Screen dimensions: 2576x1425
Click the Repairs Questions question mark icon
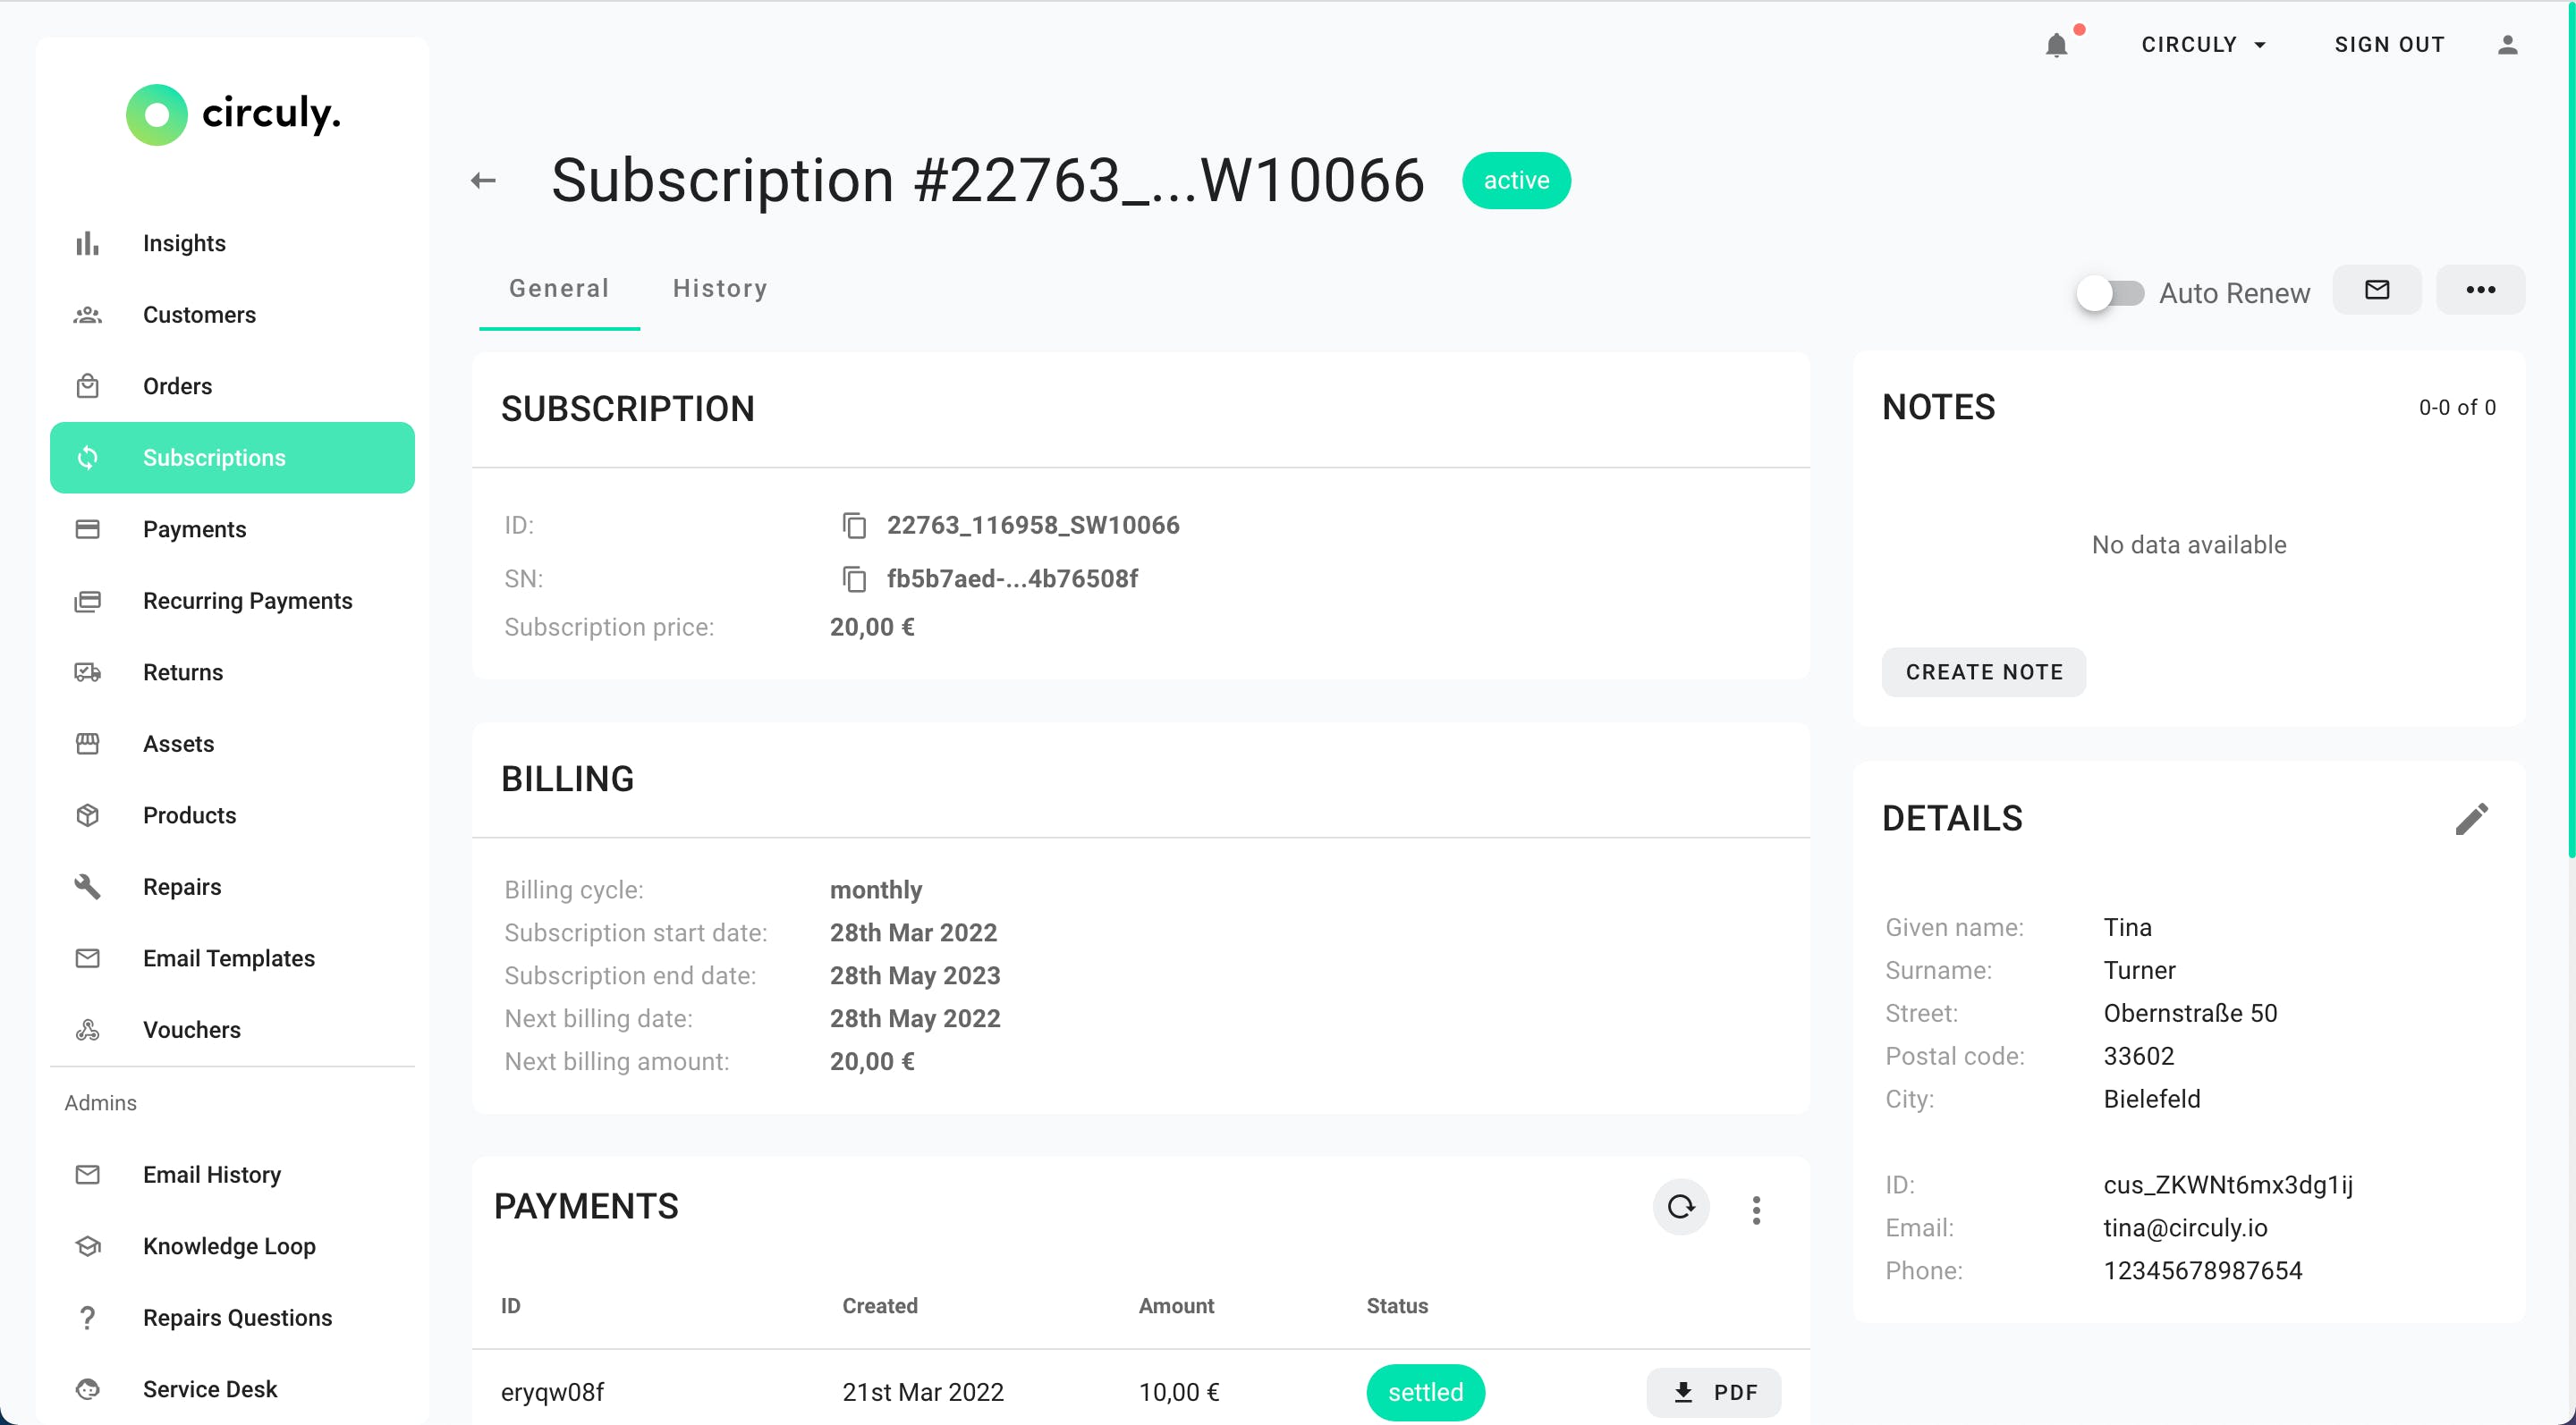(x=88, y=1318)
